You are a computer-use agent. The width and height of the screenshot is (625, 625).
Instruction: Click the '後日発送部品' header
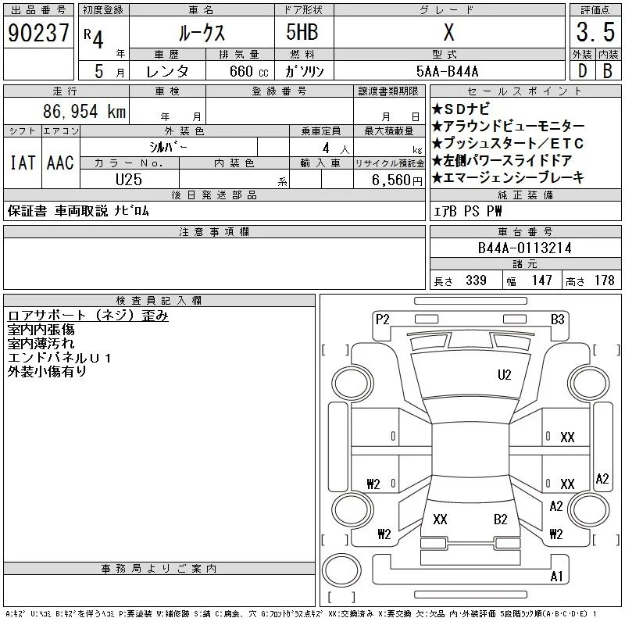214,195
